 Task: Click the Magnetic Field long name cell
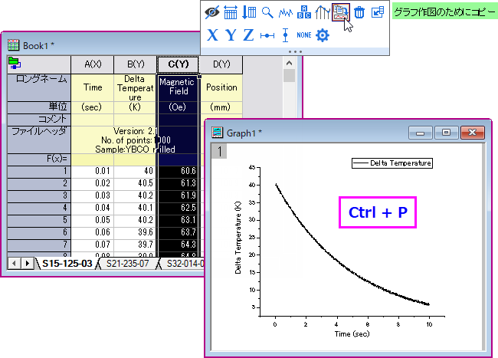pos(179,87)
